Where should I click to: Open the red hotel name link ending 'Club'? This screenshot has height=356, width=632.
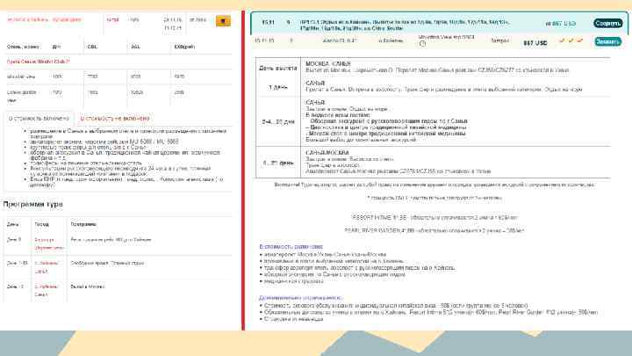39,62
